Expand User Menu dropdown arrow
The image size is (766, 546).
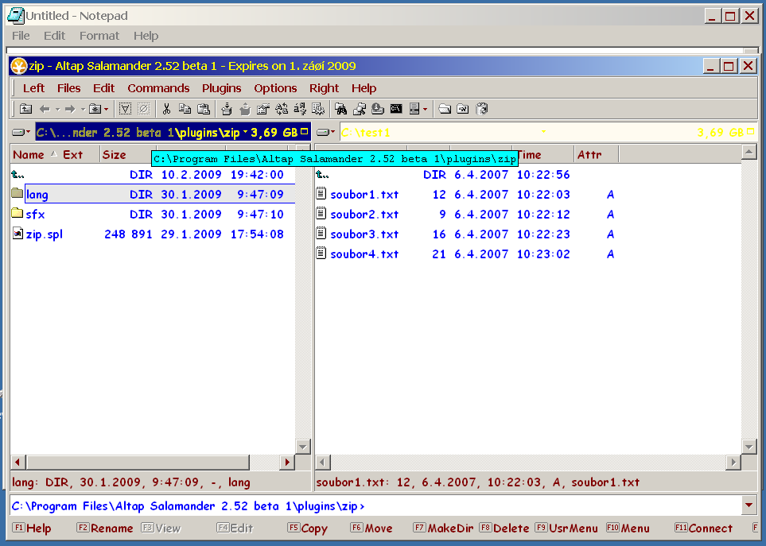[425, 110]
